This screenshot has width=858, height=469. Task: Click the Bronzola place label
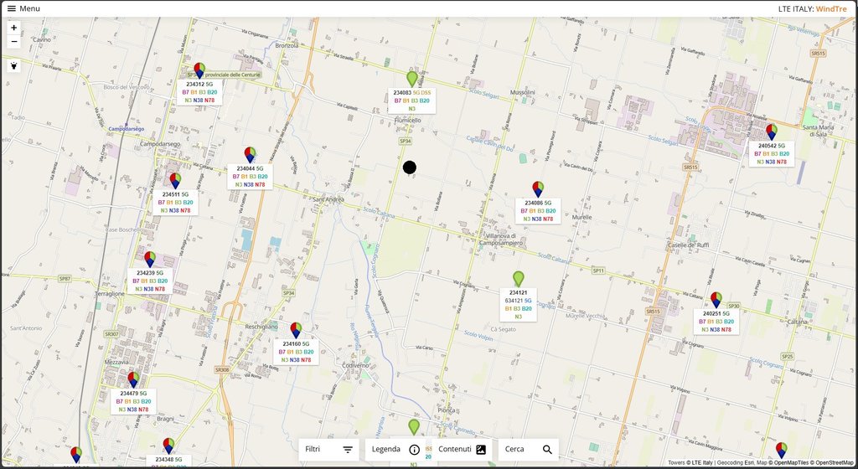point(287,45)
